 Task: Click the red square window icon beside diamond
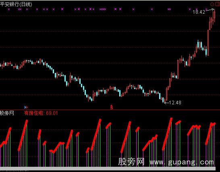tap(217, 4)
